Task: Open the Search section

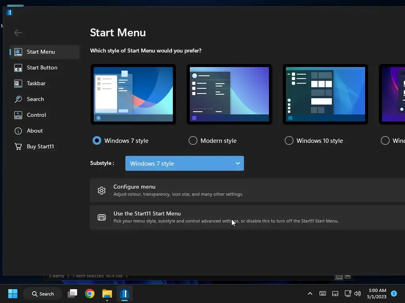Action: click(x=44, y=99)
